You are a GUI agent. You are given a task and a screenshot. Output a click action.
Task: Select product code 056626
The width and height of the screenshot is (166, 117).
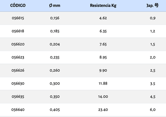(18, 70)
